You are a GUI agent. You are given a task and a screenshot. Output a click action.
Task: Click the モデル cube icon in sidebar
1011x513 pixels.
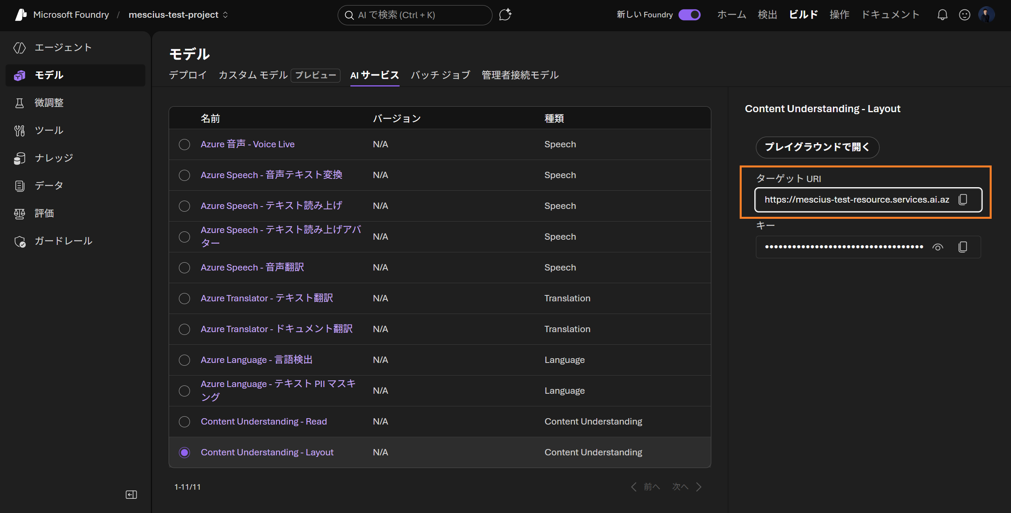[19, 75]
